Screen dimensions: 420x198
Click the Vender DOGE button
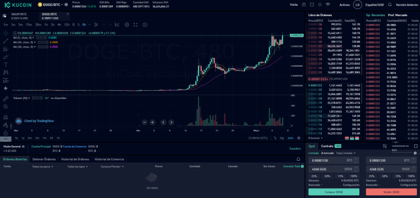[x=391, y=192]
